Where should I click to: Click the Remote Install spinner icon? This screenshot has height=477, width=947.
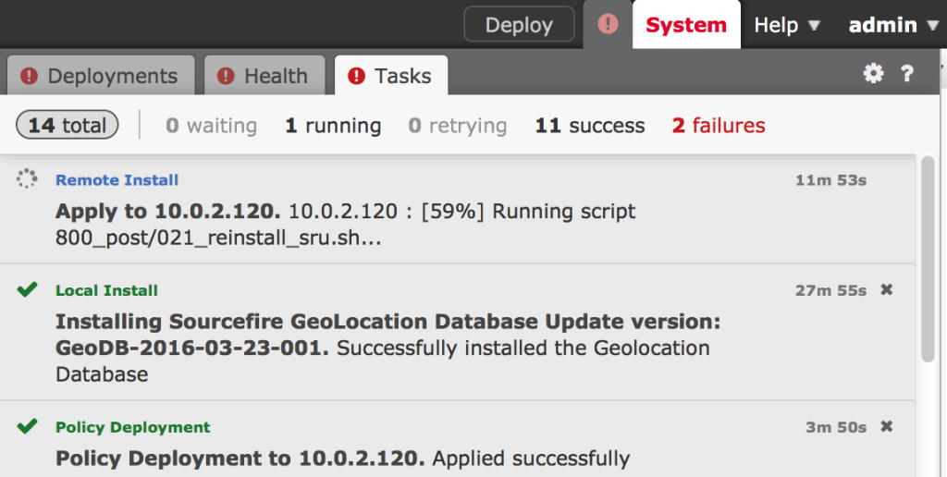[27, 180]
